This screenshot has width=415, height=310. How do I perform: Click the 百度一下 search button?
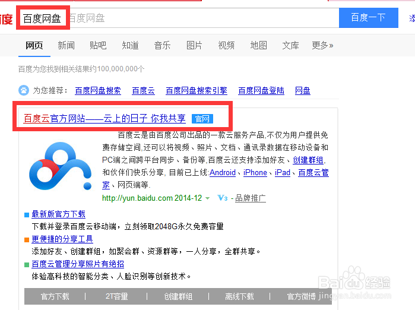[369, 18]
